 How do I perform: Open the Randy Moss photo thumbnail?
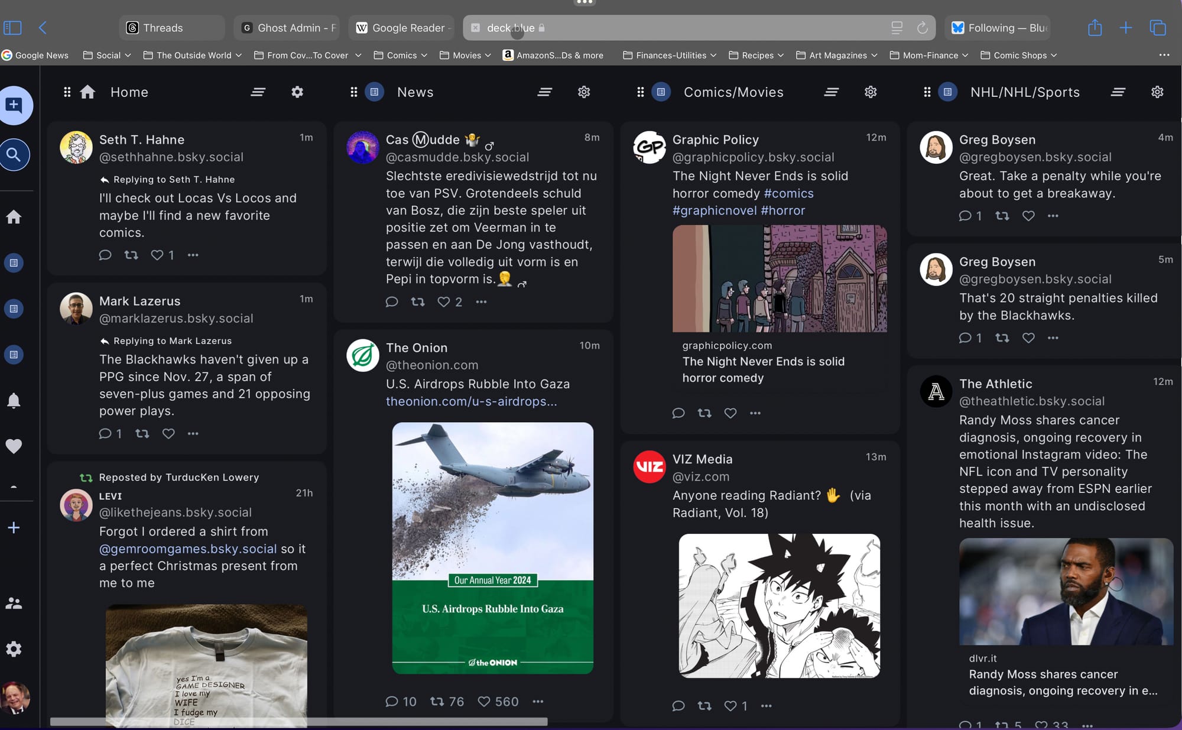coord(1066,591)
